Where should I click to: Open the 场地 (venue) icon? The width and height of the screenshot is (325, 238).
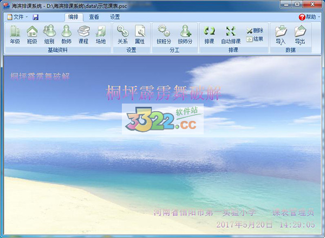click(x=101, y=35)
